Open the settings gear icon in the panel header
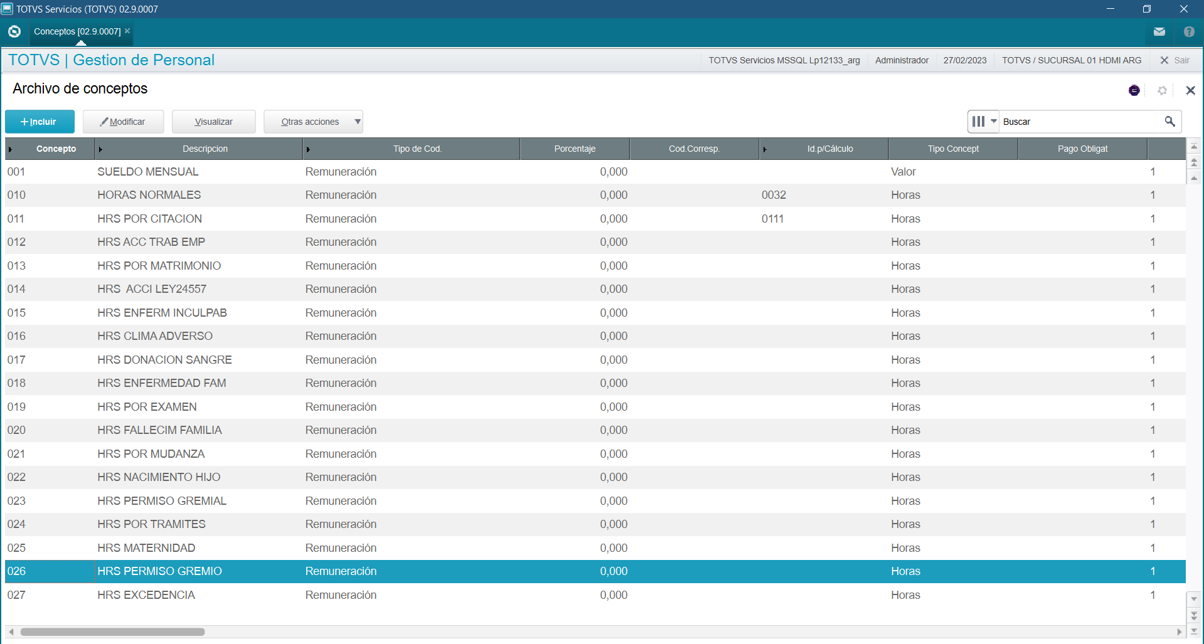This screenshot has height=644, width=1204. coord(1162,90)
